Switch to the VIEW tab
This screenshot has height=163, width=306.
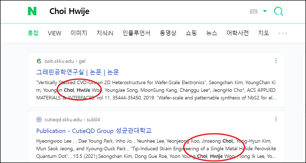coord(54,33)
